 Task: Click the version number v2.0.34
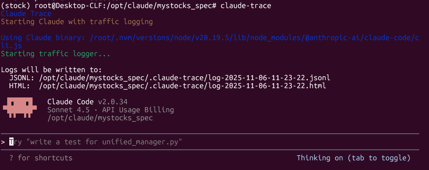(x=113, y=102)
